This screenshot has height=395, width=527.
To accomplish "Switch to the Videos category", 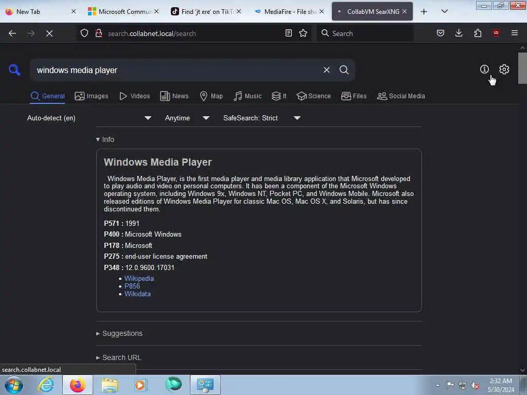I will point(135,96).
